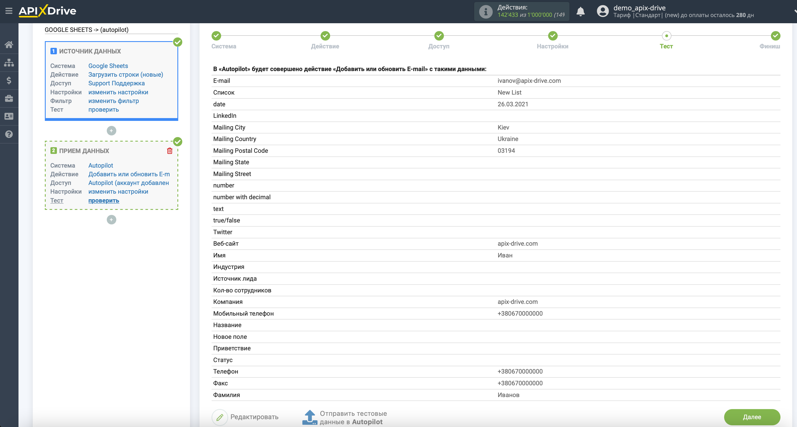Click the actions info icon

[485, 12]
